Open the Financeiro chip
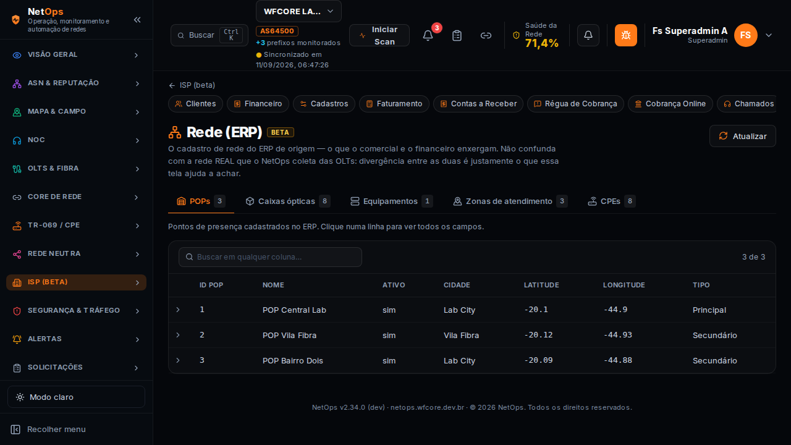 point(258,104)
